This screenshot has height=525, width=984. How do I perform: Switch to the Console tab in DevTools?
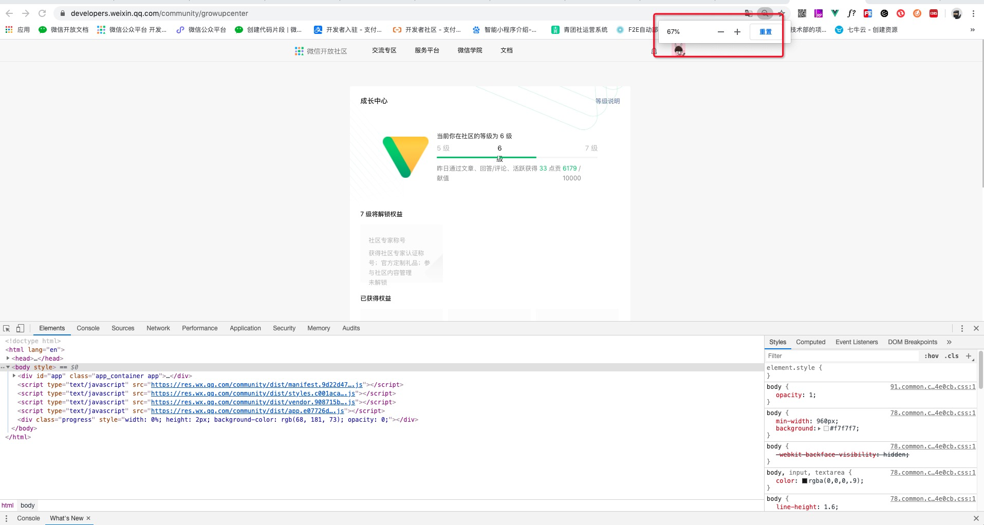(x=88, y=328)
